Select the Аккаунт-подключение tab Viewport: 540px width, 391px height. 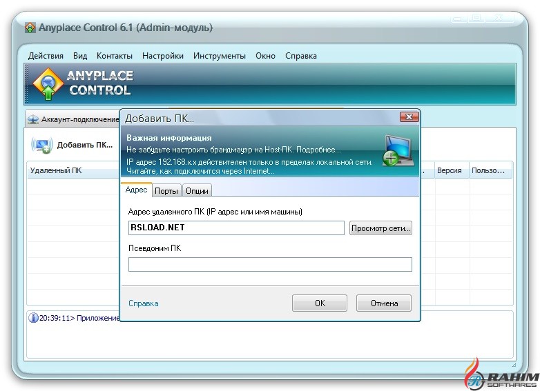click(x=73, y=119)
